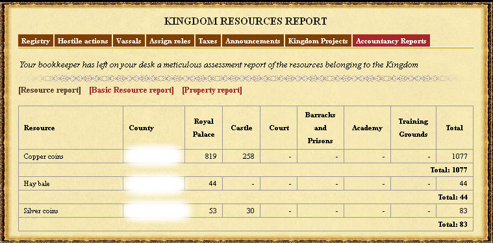This screenshot has width=493, height=243.
Task: Click the Castle column header
Action: pos(242,128)
